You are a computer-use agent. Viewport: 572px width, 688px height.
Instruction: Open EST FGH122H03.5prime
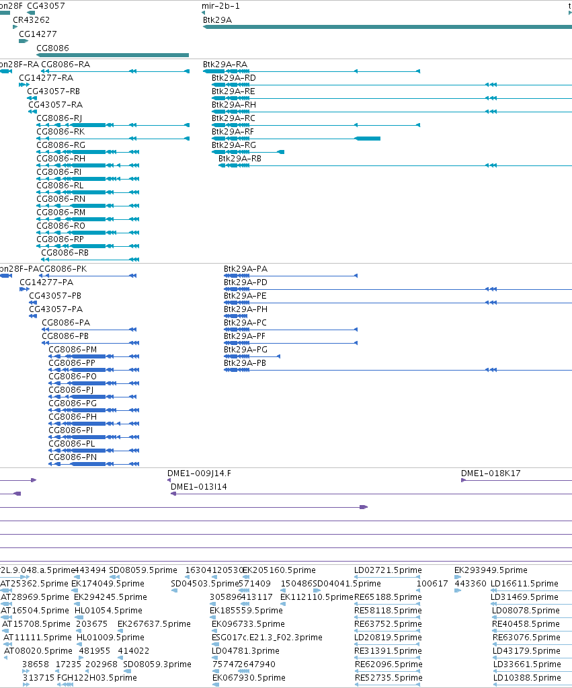(x=97, y=678)
